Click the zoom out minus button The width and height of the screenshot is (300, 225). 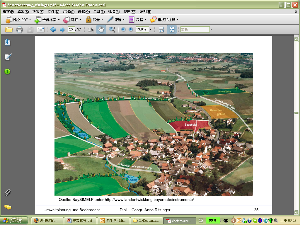[123, 29]
